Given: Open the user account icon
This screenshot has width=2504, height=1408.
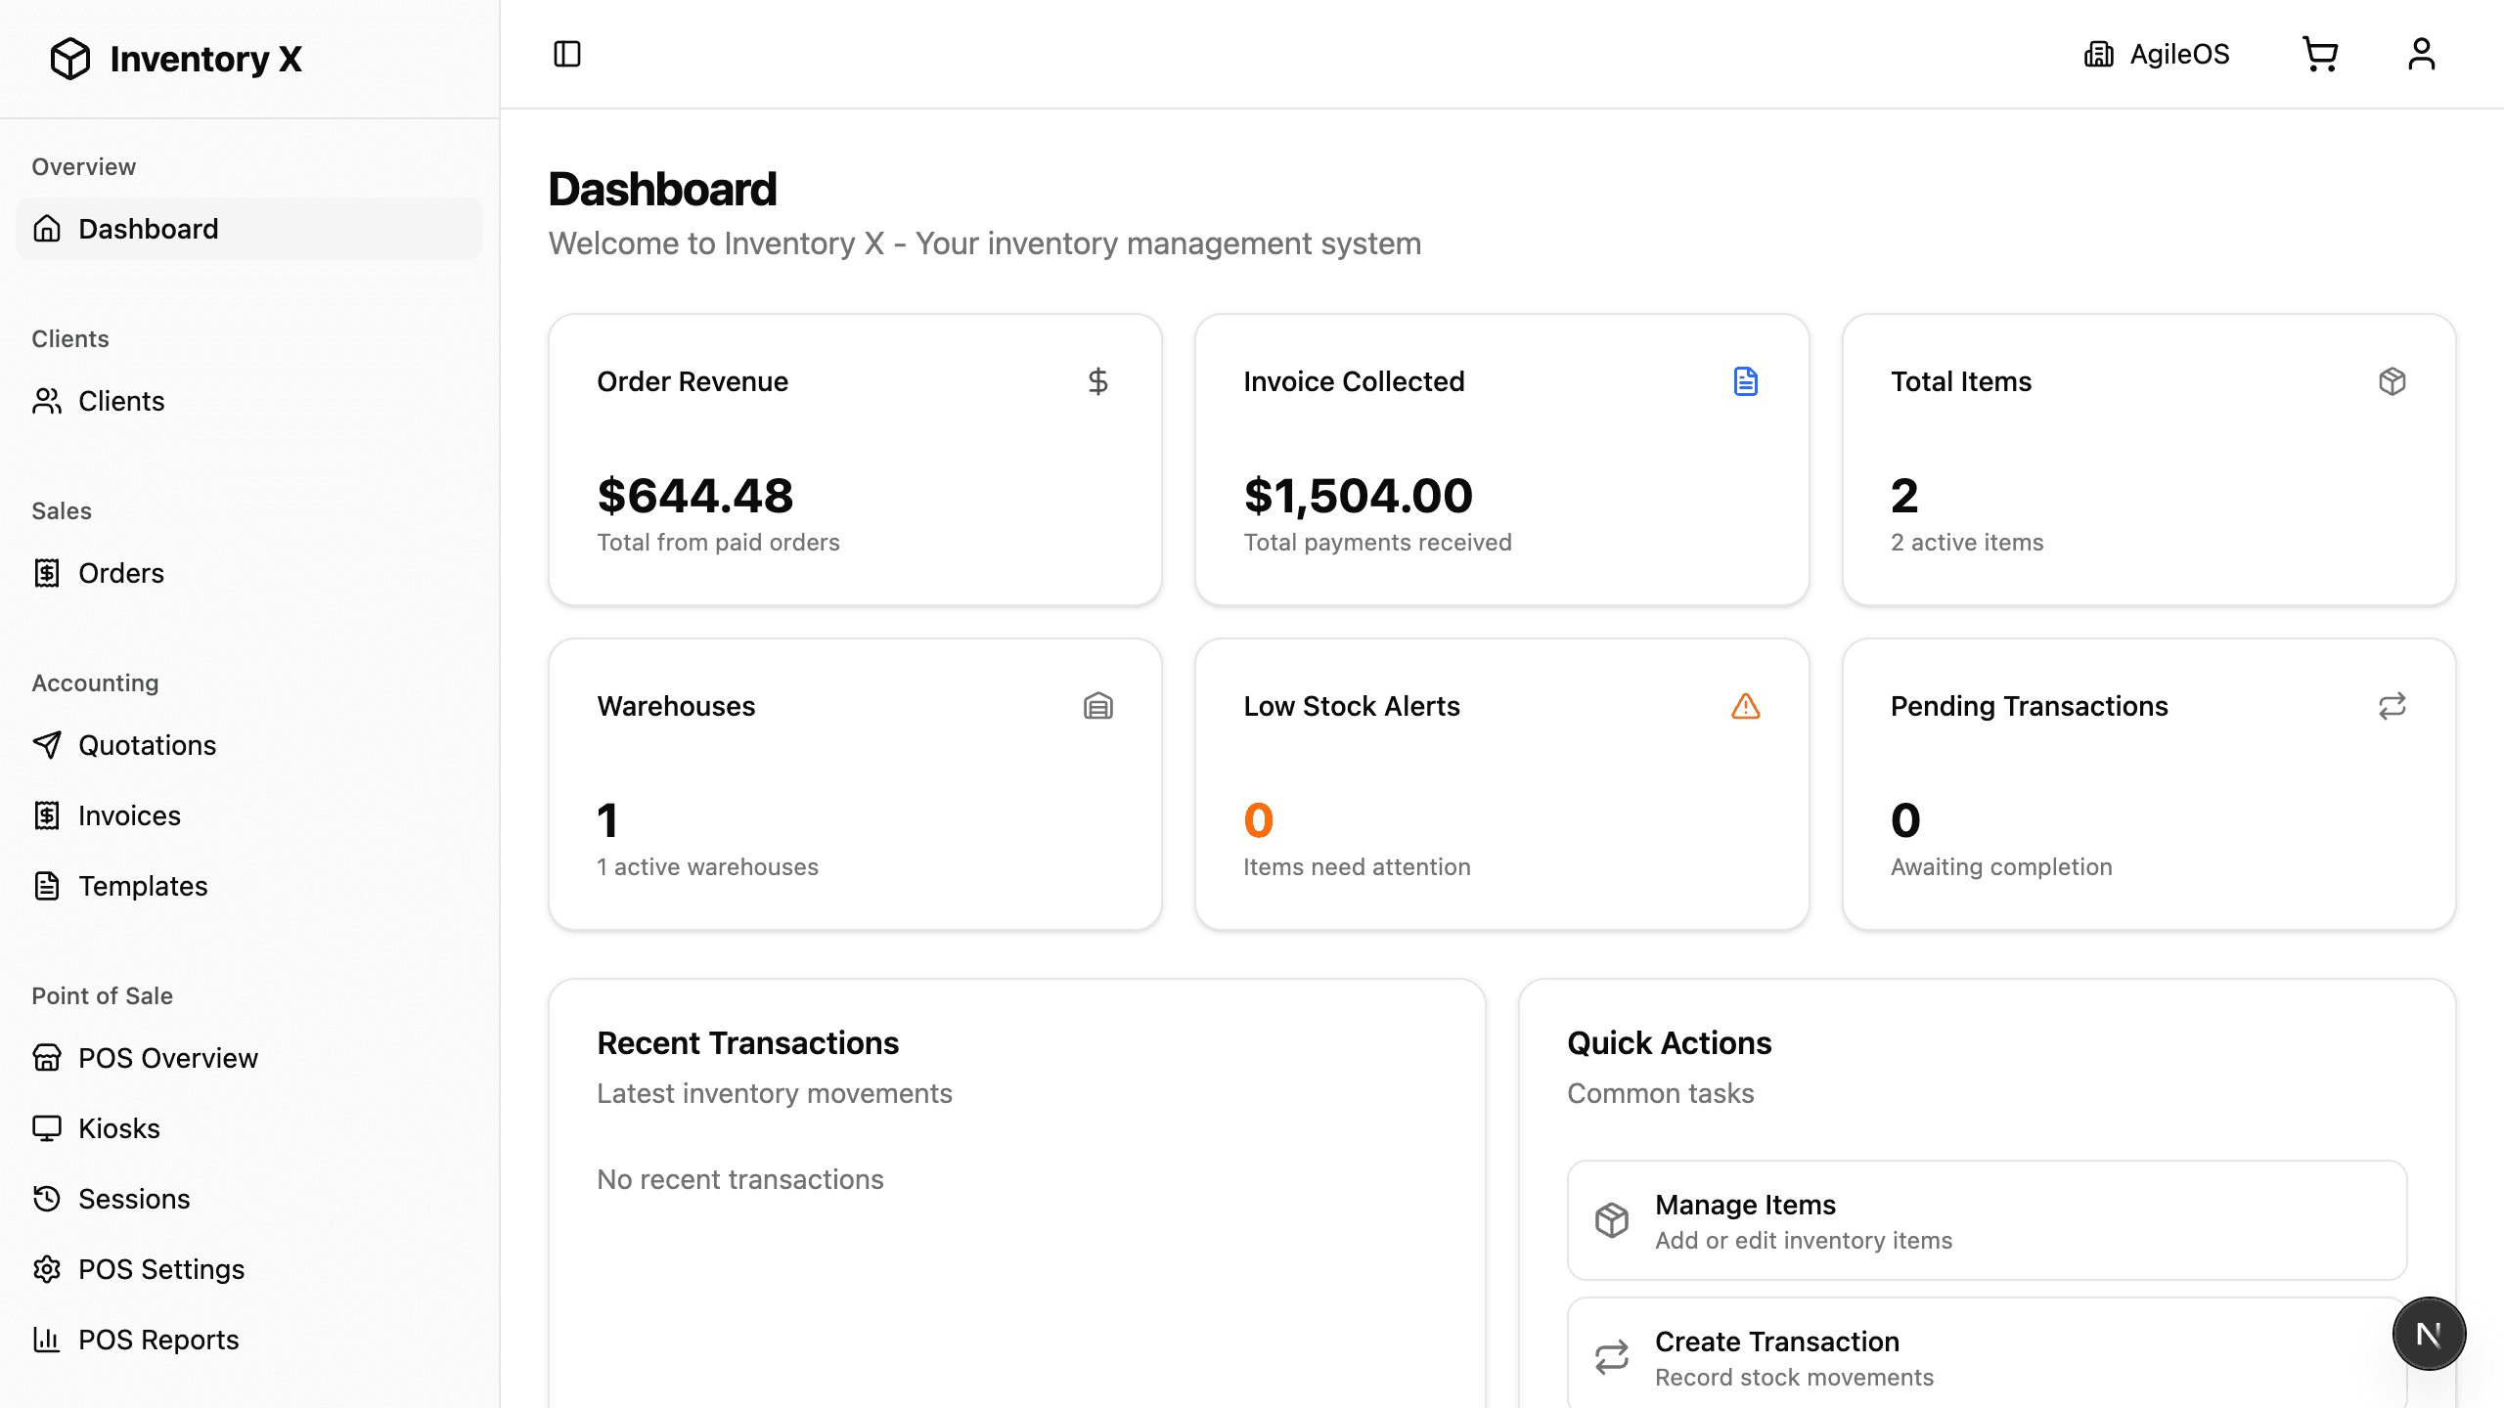Looking at the screenshot, I should click(x=2422, y=54).
